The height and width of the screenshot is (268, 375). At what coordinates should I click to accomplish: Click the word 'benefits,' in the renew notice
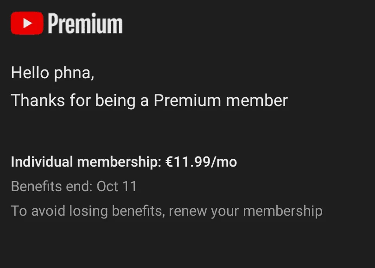click(139, 211)
